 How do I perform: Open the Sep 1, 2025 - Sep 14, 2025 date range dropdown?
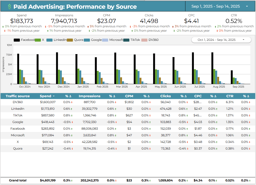click(x=220, y=6)
